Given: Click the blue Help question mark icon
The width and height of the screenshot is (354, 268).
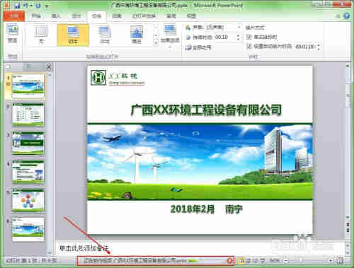Looking at the screenshot, I should (346, 16).
